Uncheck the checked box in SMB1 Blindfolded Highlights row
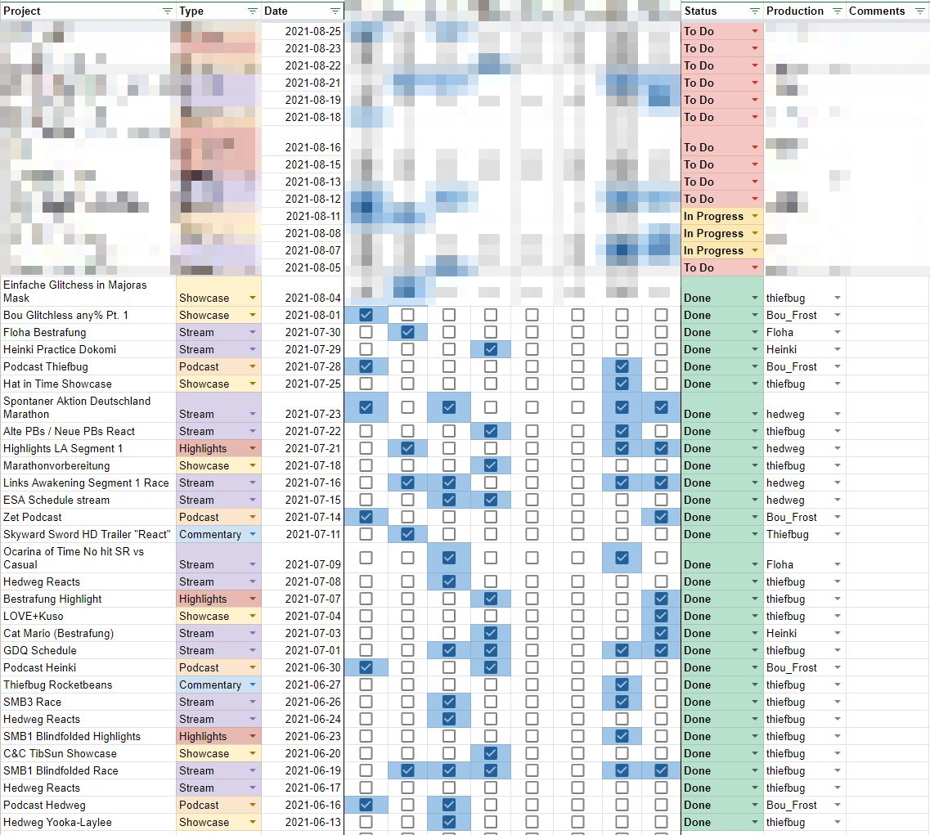Image resolution: width=930 pixels, height=835 pixels. tap(622, 737)
